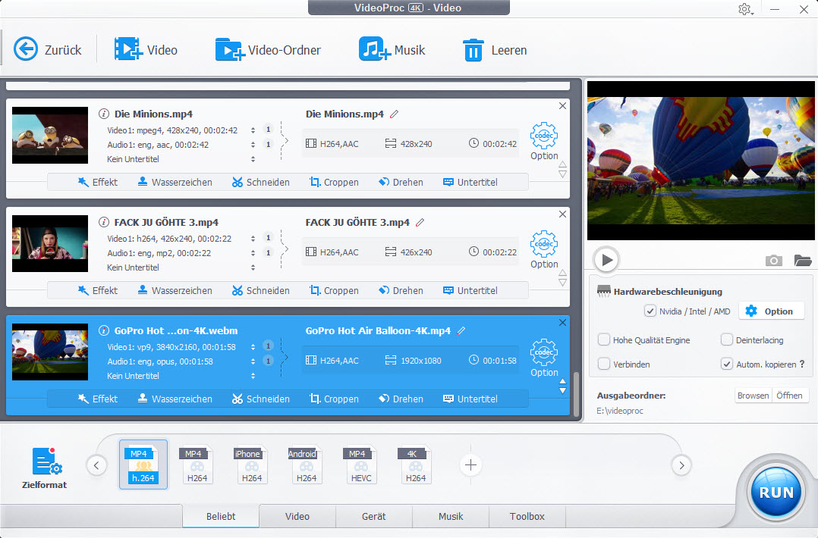The width and height of the screenshot is (818, 538).
Task: Click the Zurück back arrow icon
Action: [26, 49]
